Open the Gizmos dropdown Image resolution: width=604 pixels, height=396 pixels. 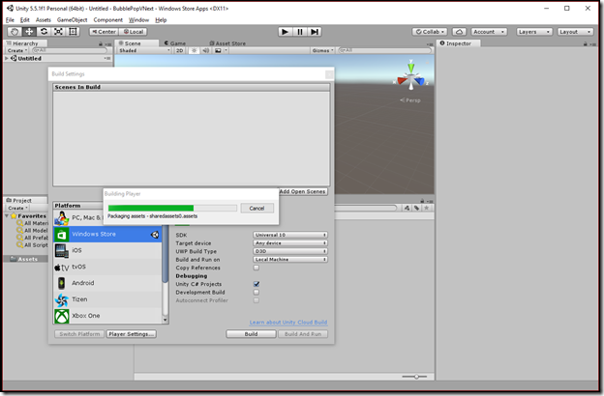point(322,50)
